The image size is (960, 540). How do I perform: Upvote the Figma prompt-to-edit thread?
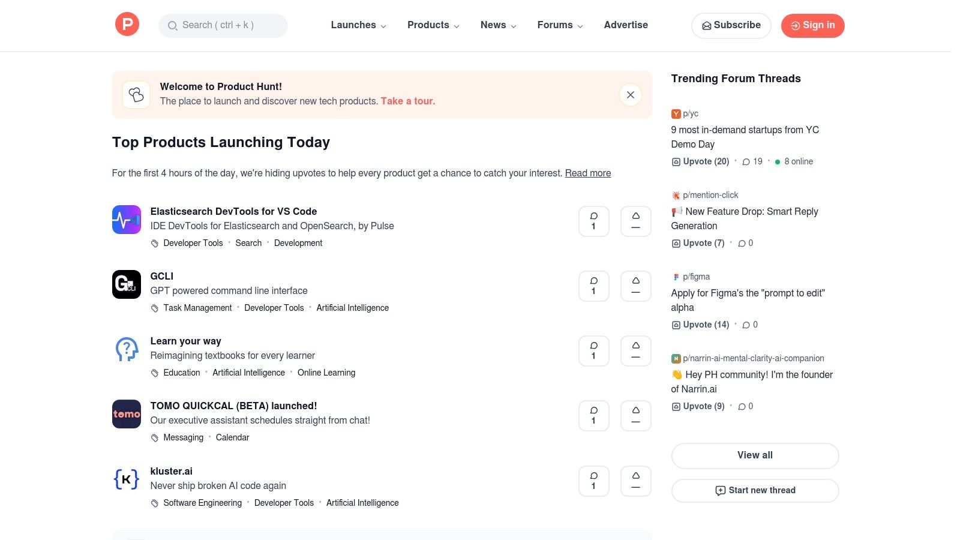point(700,325)
